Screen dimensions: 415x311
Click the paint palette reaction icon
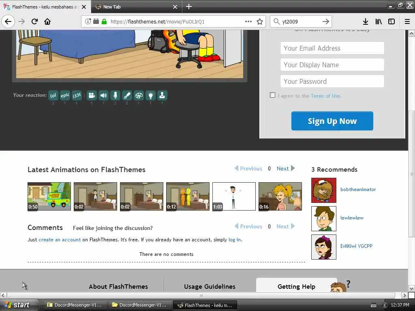(139, 96)
